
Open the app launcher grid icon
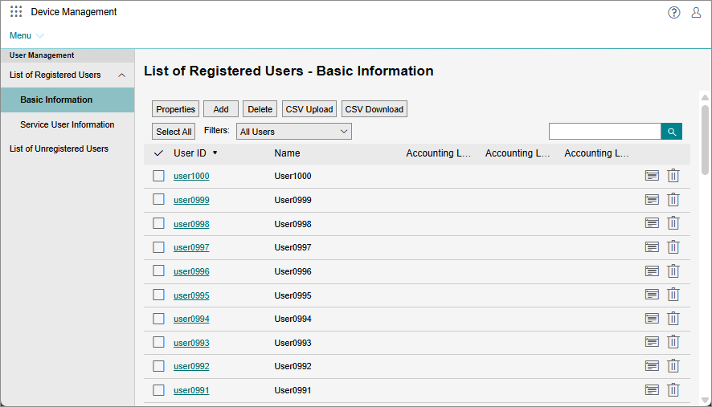point(16,12)
